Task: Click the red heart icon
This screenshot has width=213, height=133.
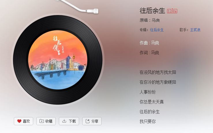Action: [19, 121]
